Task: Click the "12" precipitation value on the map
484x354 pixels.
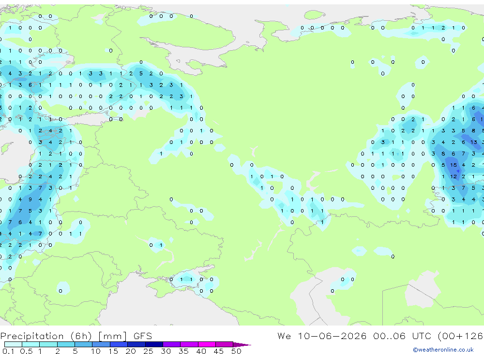Action: [453, 177]
